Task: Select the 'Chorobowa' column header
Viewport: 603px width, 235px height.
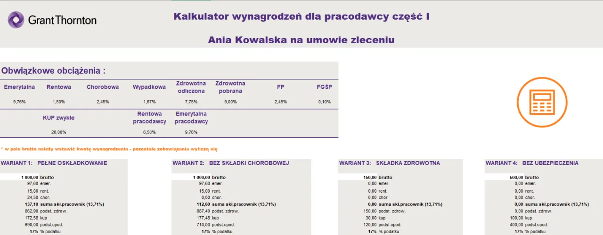Action: 103,87
